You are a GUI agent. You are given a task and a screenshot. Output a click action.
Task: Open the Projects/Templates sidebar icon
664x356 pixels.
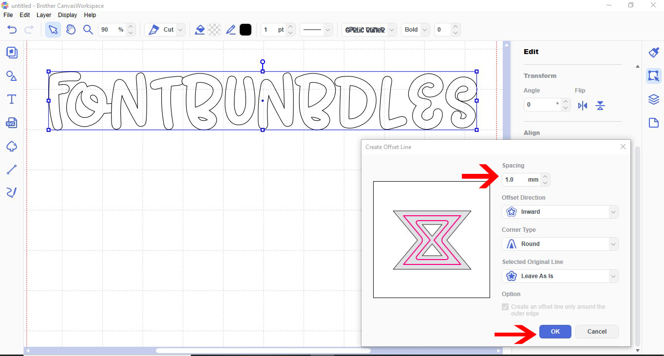pyautogui.click(x=12, y=53)
